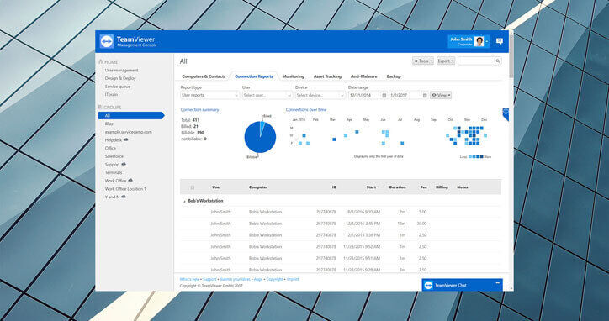This screenshot has height=321, width=609.
Task: Click the end date field 1/2/2017
Action: click(405, 95)
